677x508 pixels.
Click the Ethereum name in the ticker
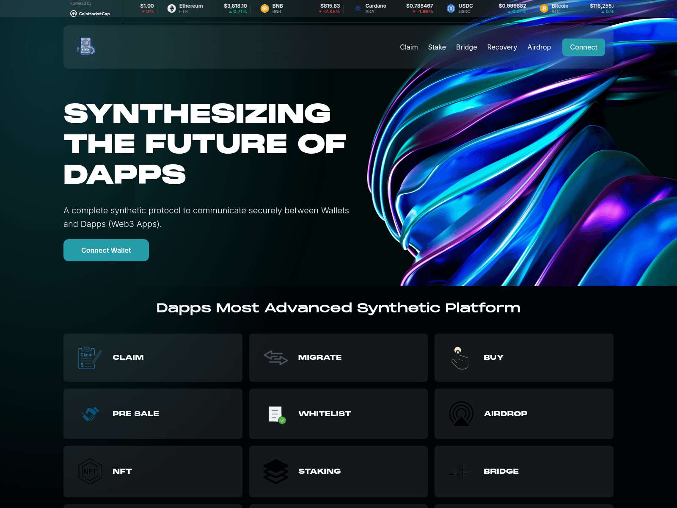point(191,6)
